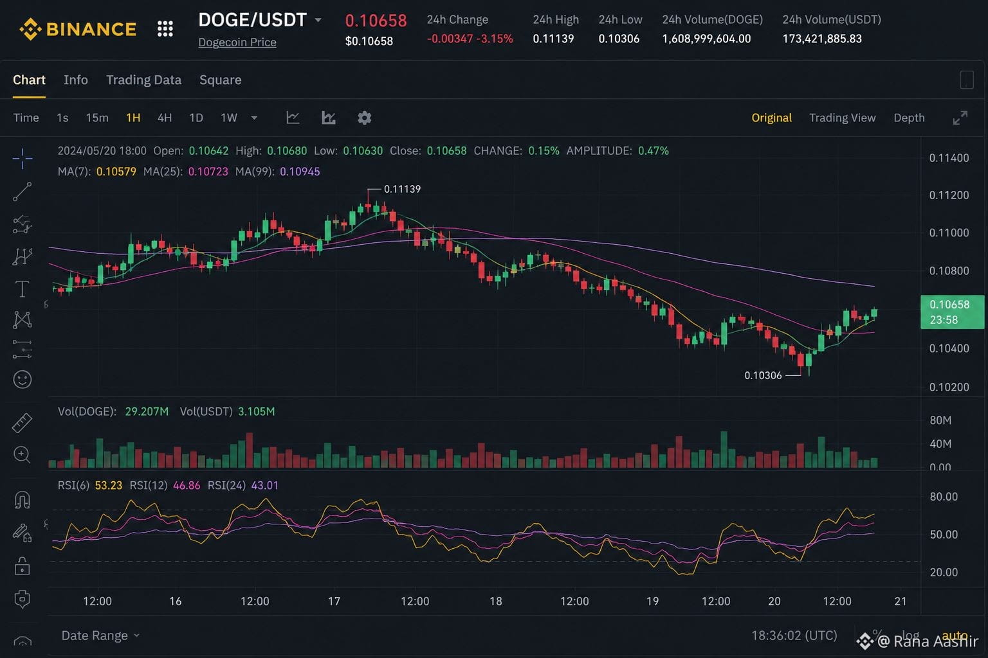Switch to Trading View chart
988x658 pixels.
click(842, 118)
